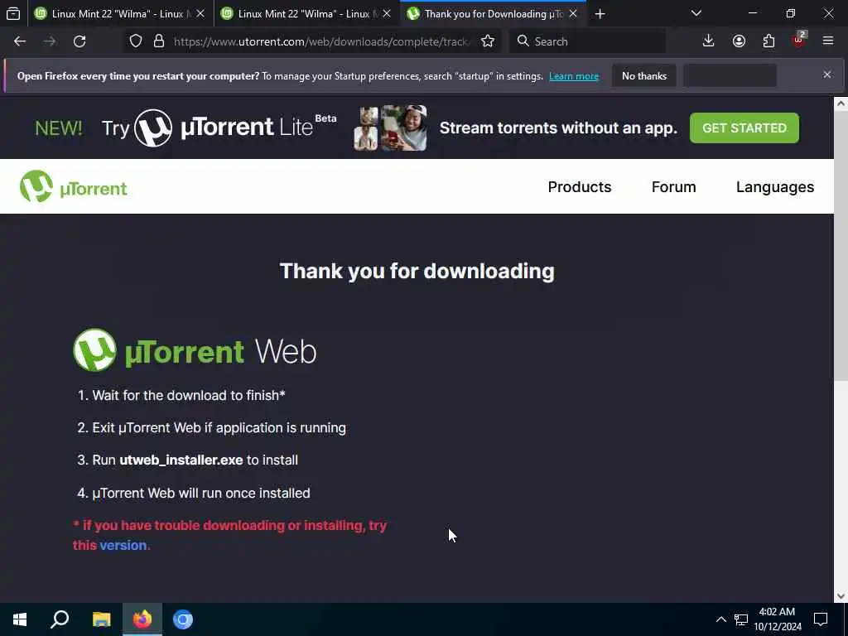Dismiss the Firefox startup notification bar
Image resolution: width=848 pixels, height=636 pixels.
[x=827, y=75]
